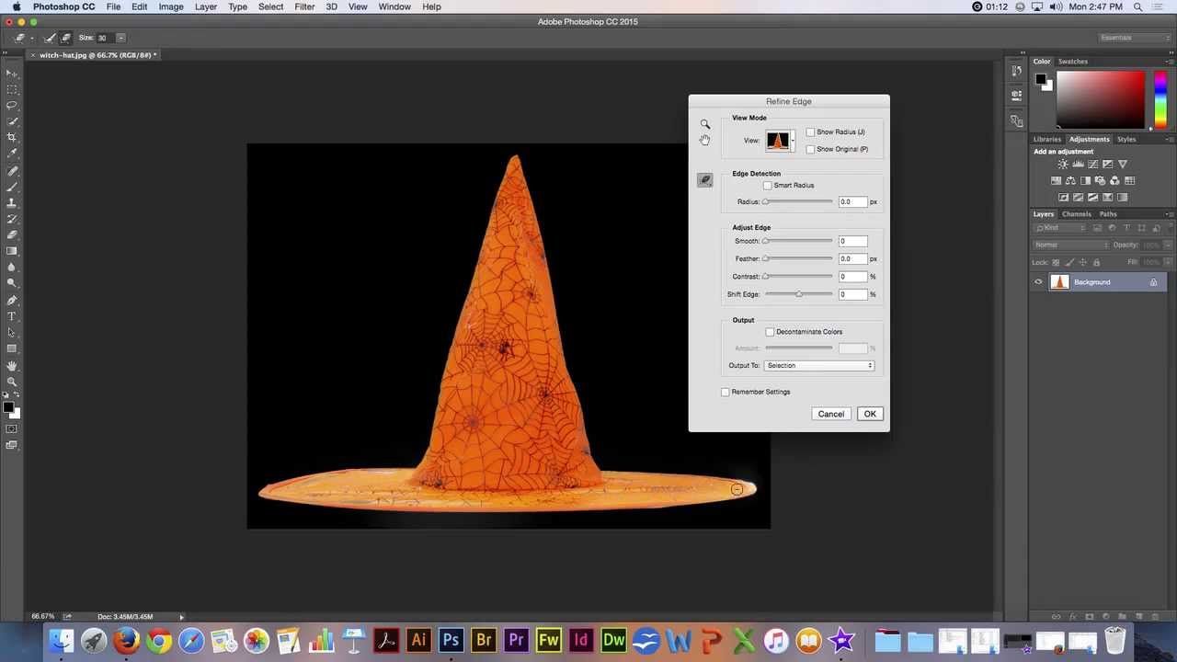This screenshot has height=662, width=1177.
Task: Open the Opacity dropdown arrow
Action: pyautogui.click(x=1167, y=245)
